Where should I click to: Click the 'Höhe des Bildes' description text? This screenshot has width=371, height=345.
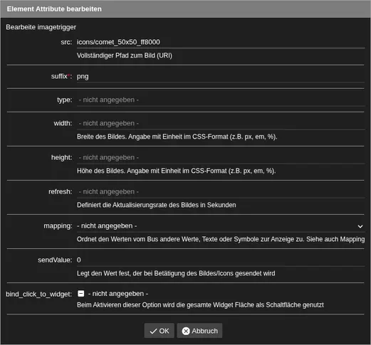click(177, 171)
